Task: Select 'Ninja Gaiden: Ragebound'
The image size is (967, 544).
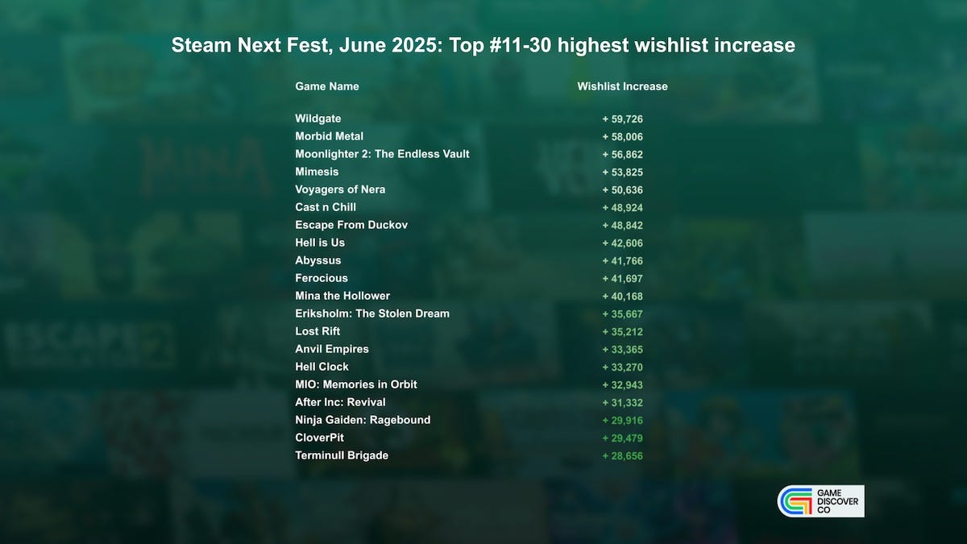Action: click(363, 420)
